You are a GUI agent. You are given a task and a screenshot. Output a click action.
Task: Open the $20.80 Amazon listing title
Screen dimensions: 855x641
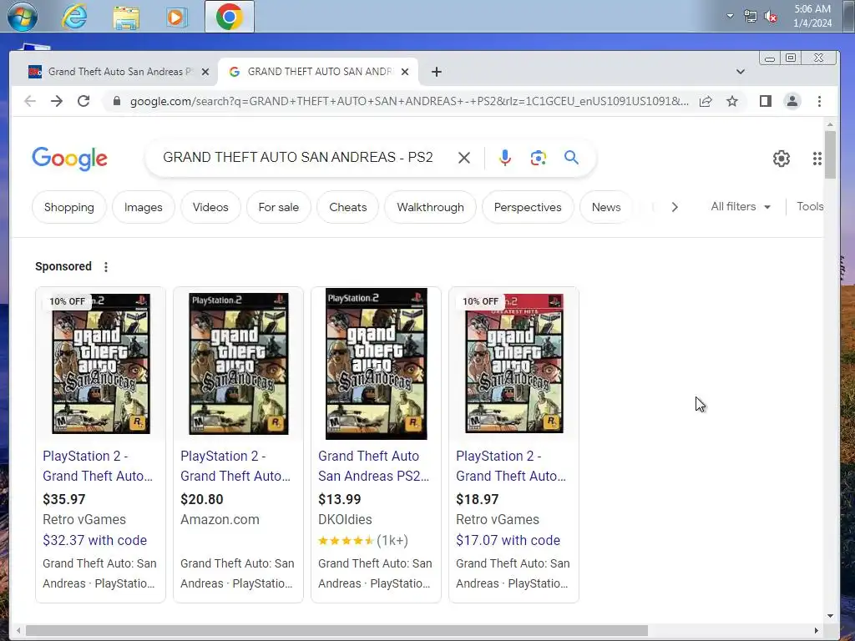(x=235, y=466)
